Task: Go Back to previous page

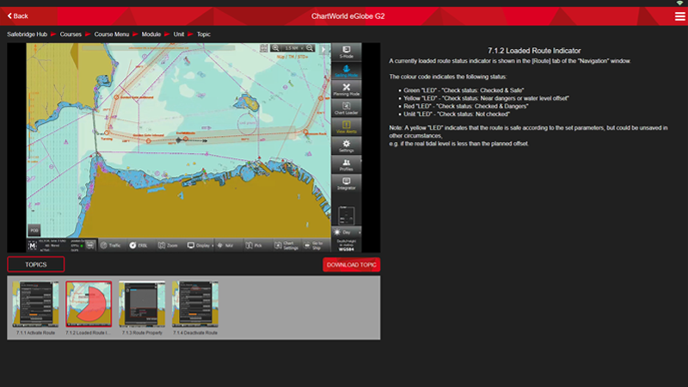Action: 18,16
